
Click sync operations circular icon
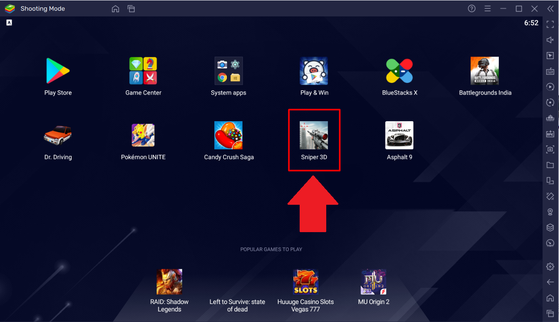point(550,102)
